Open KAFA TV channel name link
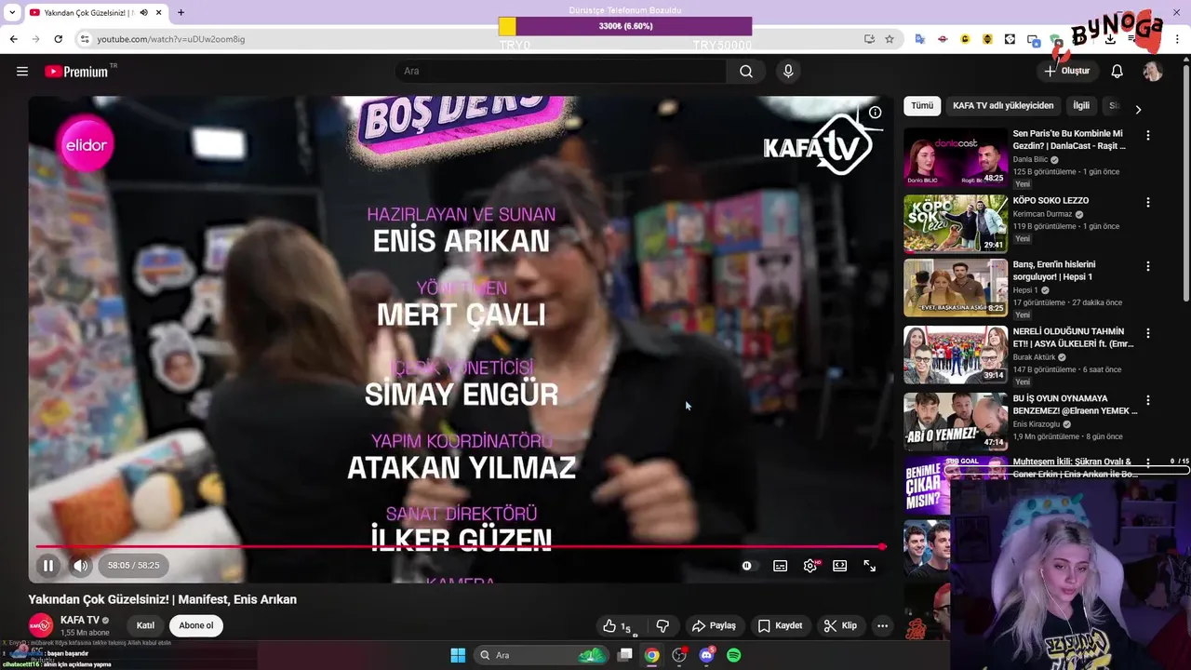This screenshot has height=670, width=1191. tap(79, 620)
